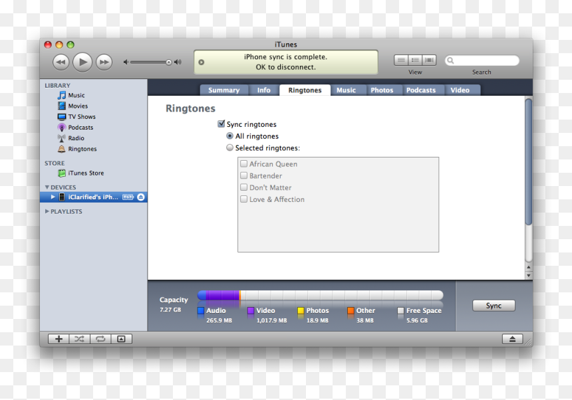
Task: Click the play button
Action: click(82, 62)
